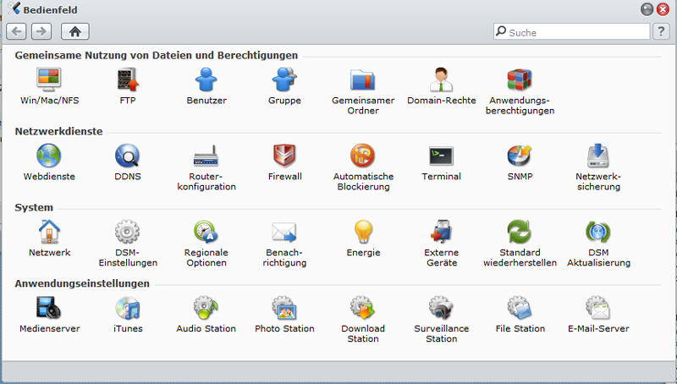Open the Medienserver icon
677x384 pixels.
pos(49,308)
